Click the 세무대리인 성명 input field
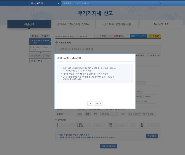This screenshot has height=155, width=185. tap(67, 125)
